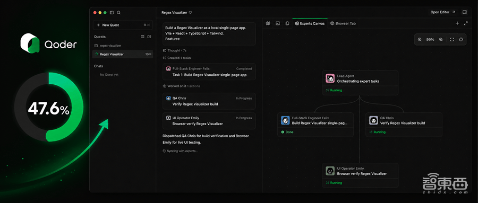Click Running status on Emily node
Screen dimensions: 478x203
point(334,183)
